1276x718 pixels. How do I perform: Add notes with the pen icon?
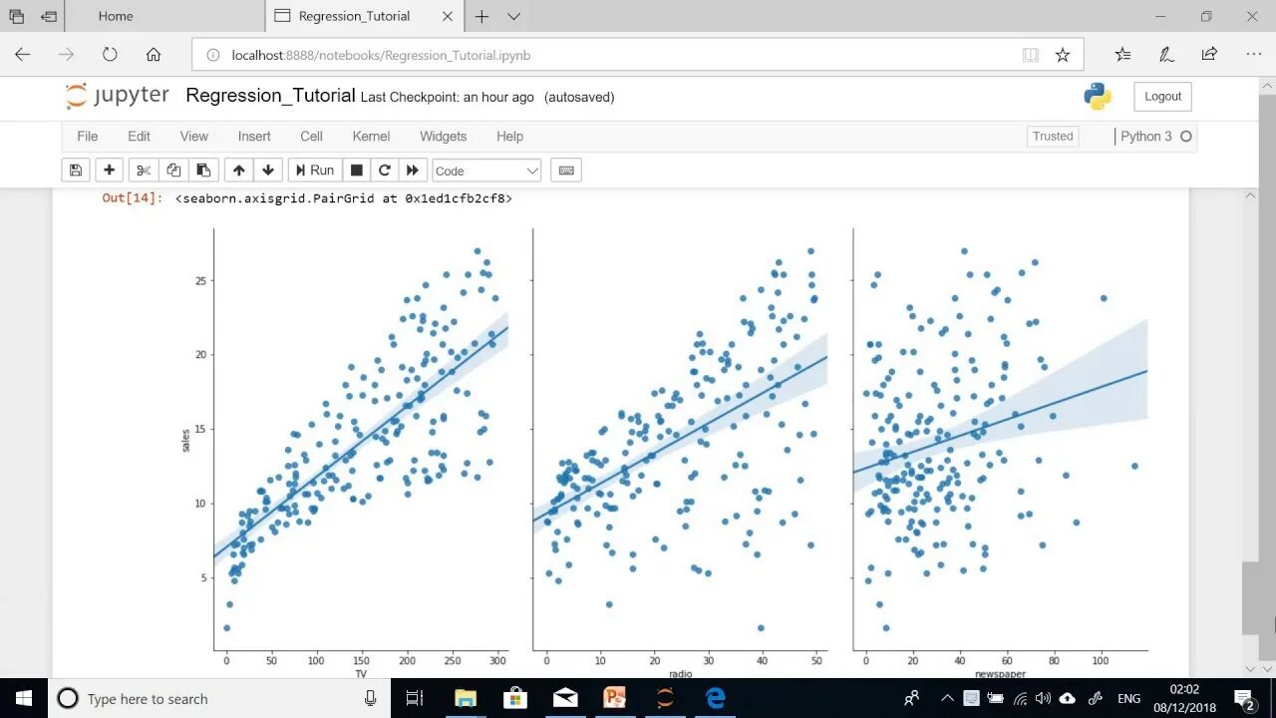coord(1166,55)
